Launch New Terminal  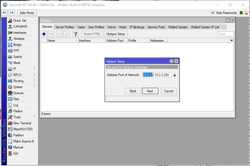(22, 123)
